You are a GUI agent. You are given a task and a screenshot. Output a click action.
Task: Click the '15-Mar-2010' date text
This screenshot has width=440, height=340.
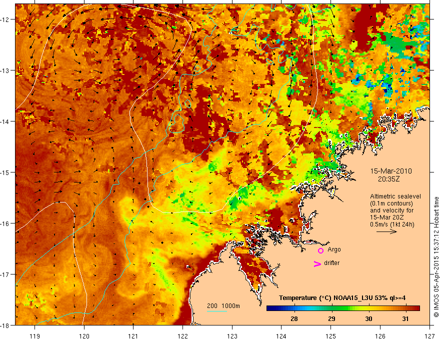tap(391, 171)
